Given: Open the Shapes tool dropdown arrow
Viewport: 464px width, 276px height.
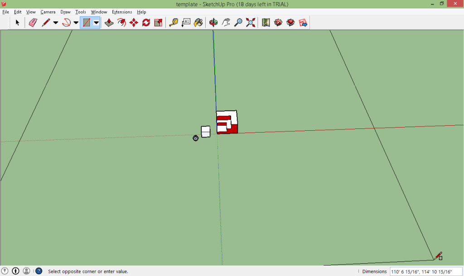Looking at the screenshot, I should (96, 23).
